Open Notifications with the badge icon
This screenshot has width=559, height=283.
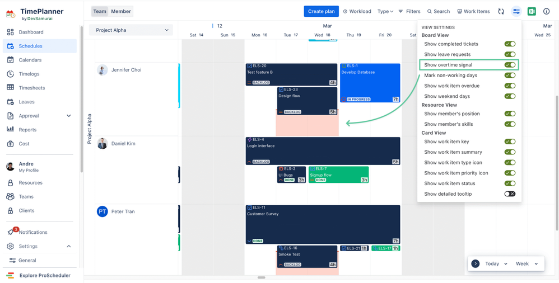pos(12,232)
